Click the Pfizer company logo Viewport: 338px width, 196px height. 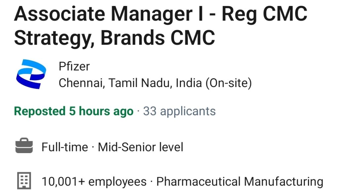point(31,74)
